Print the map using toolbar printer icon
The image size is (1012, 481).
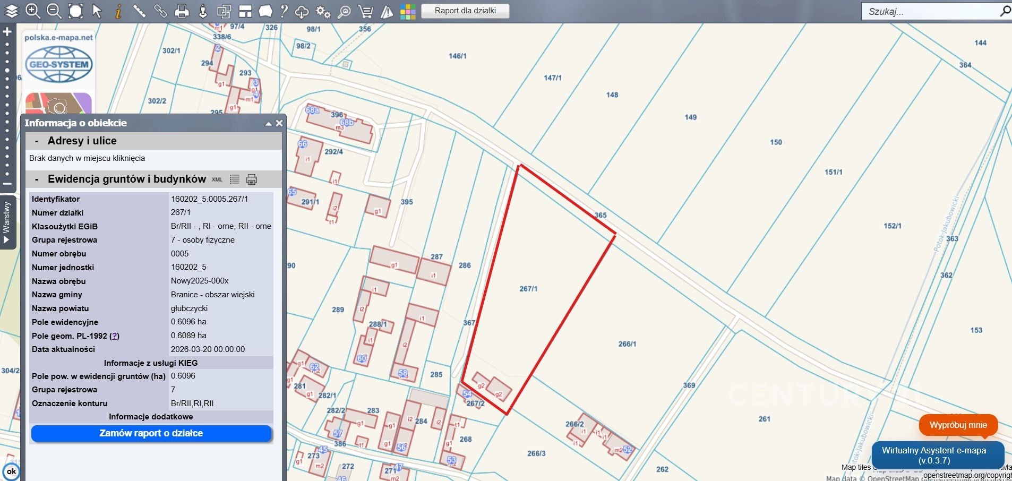[182, 11]
